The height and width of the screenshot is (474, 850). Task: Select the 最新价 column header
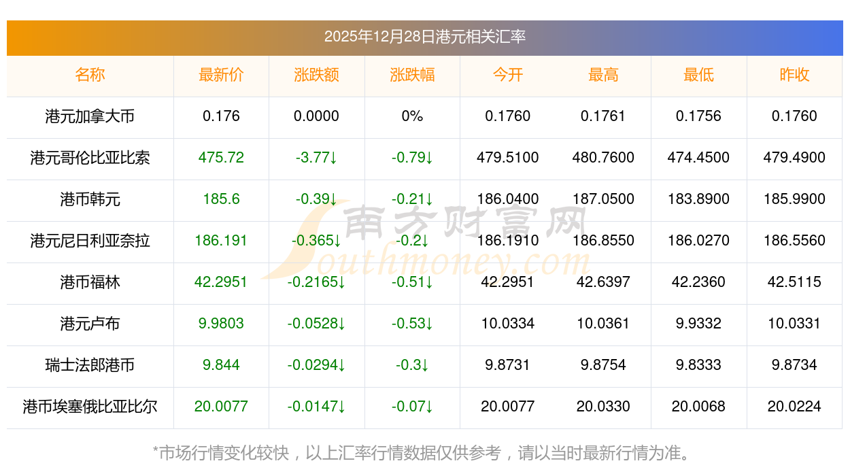221,75
